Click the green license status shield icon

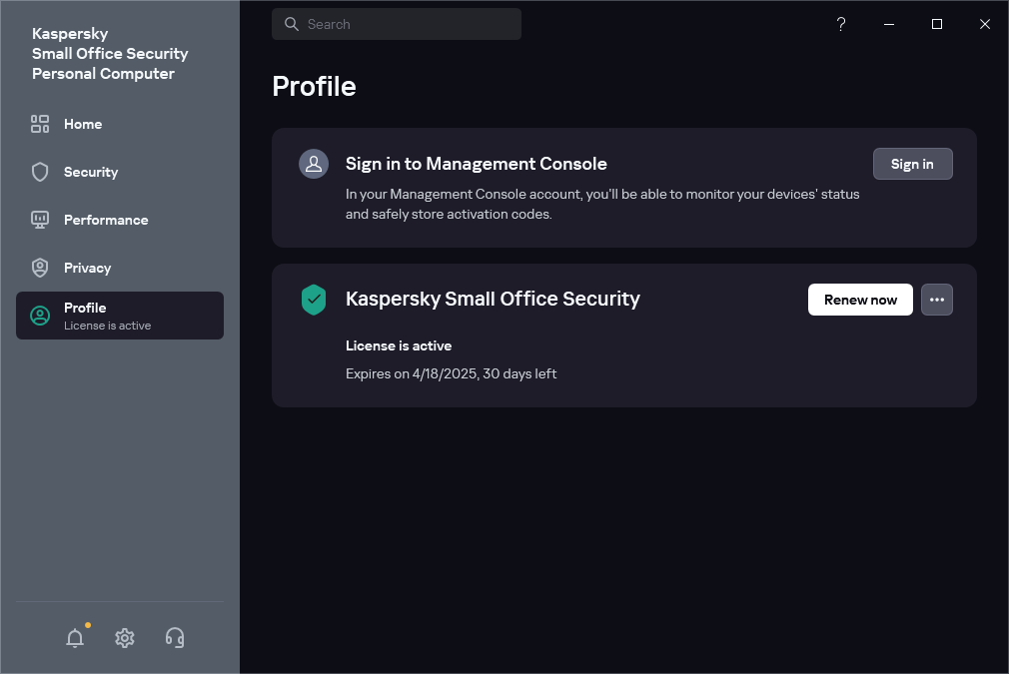[x=314, y=300]
